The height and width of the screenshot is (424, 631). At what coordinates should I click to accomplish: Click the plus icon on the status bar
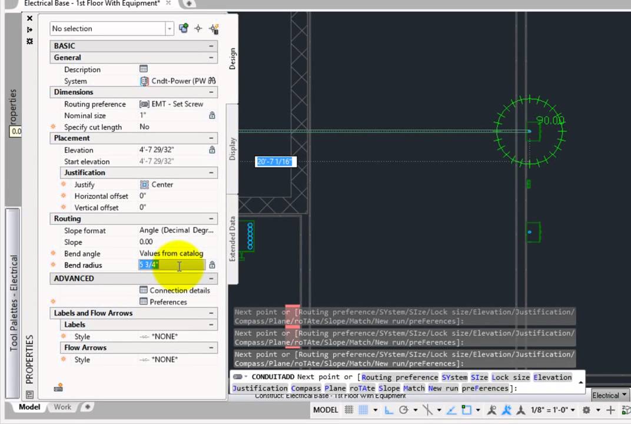click(x=610, y=410)
